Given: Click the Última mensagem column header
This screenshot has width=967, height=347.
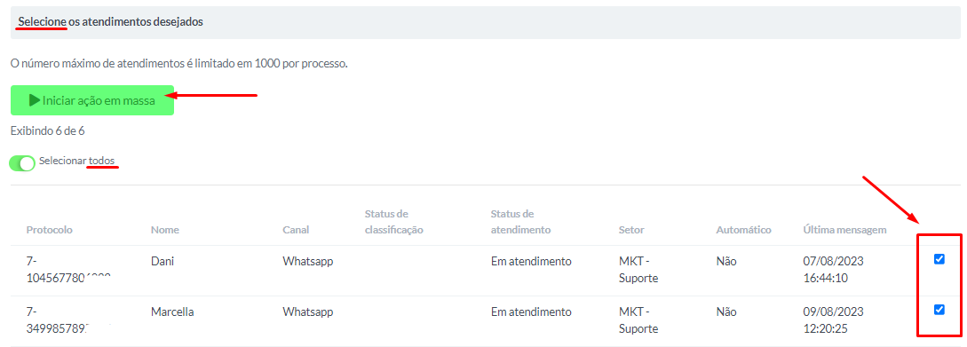Looking at the screenshot, I should (844, 230).
